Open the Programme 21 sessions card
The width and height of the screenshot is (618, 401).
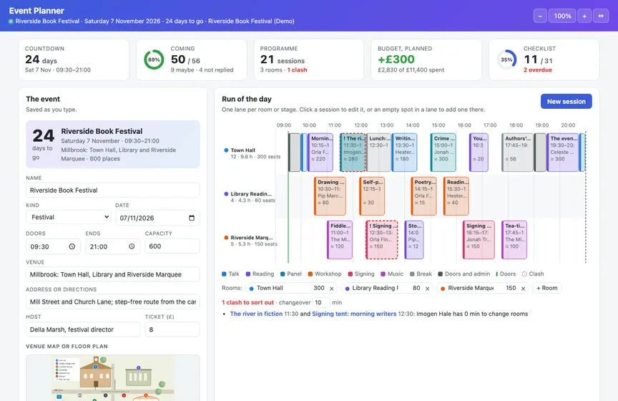(x=309, y=59)
